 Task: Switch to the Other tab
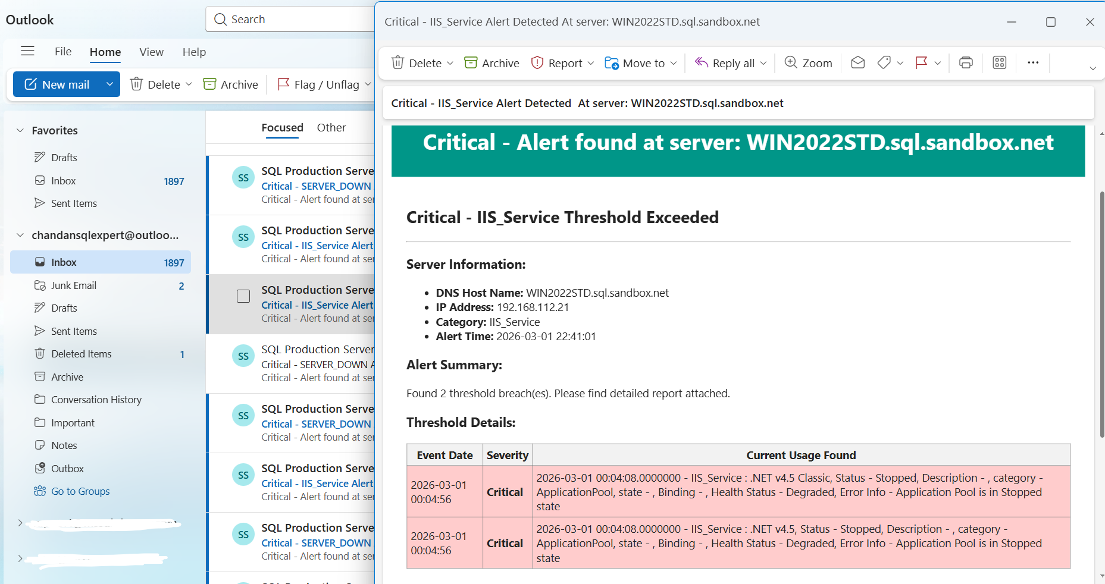331,127
